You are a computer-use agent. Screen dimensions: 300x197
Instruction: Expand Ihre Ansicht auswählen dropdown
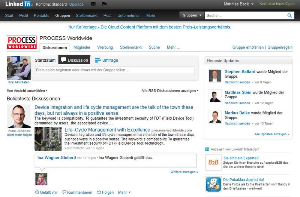click(x=27, y=90)
